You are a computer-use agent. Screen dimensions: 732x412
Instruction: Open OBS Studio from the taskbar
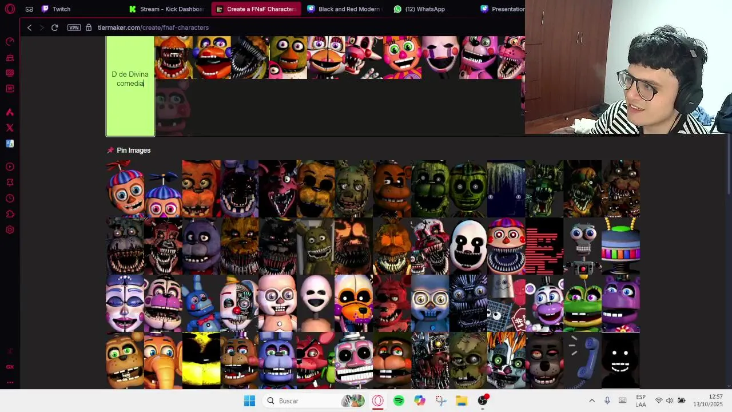point(483,401)
